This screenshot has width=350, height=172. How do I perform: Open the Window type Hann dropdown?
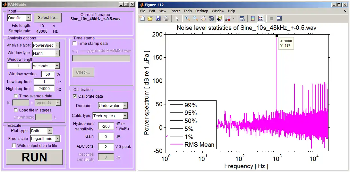[x=46, y=53]
